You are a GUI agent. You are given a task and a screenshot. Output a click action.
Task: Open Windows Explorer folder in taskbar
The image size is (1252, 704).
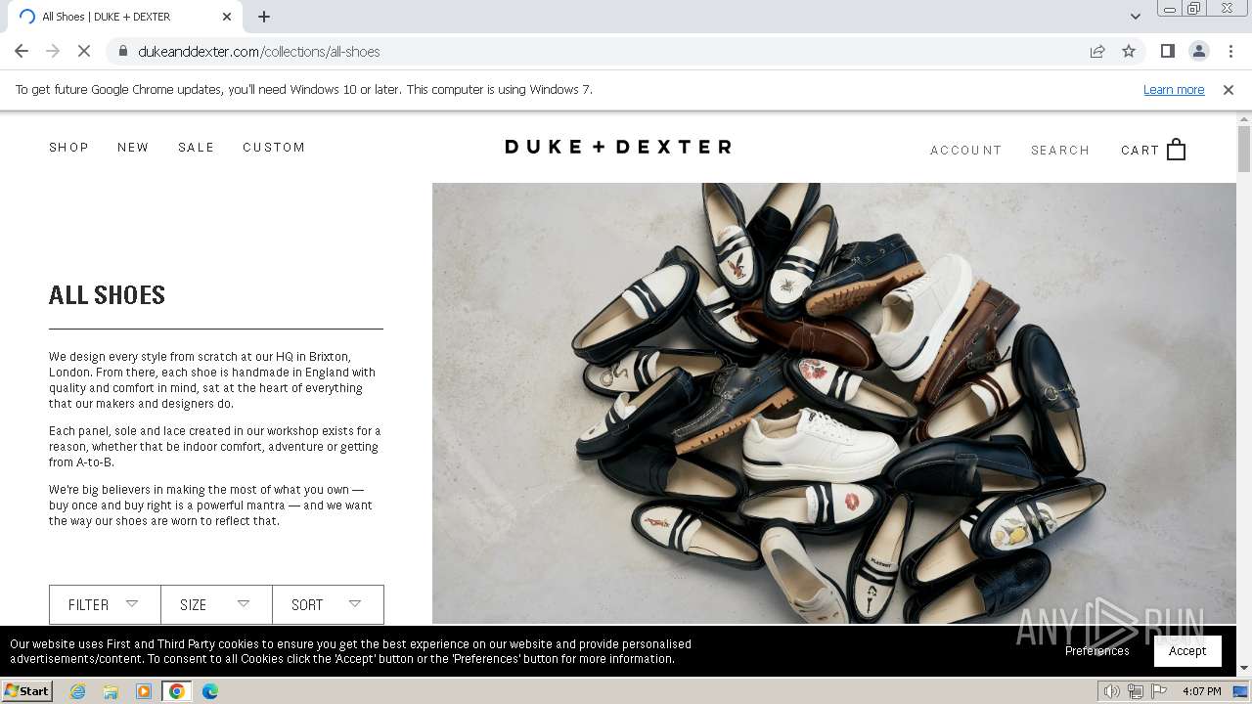coord(111,691)
